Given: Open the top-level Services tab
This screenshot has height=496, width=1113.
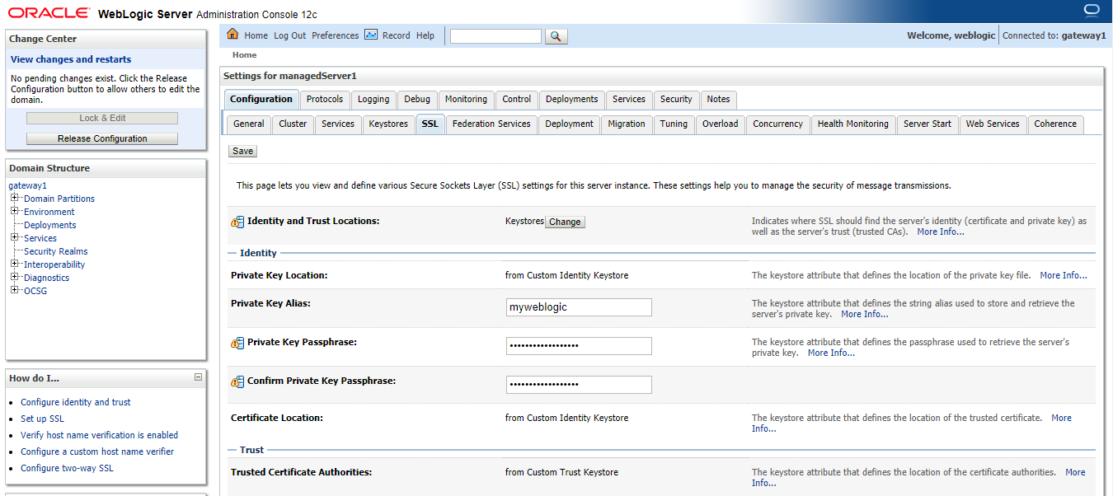Looking at the screenshot, I should click(x=629, y=99).
